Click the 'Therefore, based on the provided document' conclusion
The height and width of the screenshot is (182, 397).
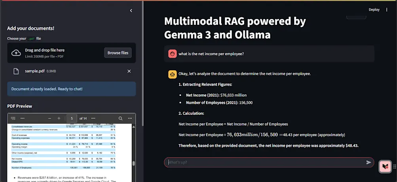click(268, 146)
